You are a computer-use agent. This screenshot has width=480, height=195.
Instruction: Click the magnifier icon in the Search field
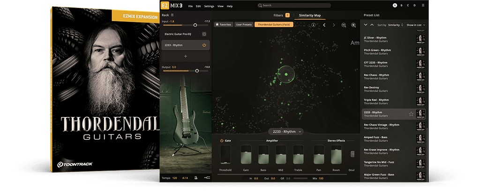(x=260, y=6)
